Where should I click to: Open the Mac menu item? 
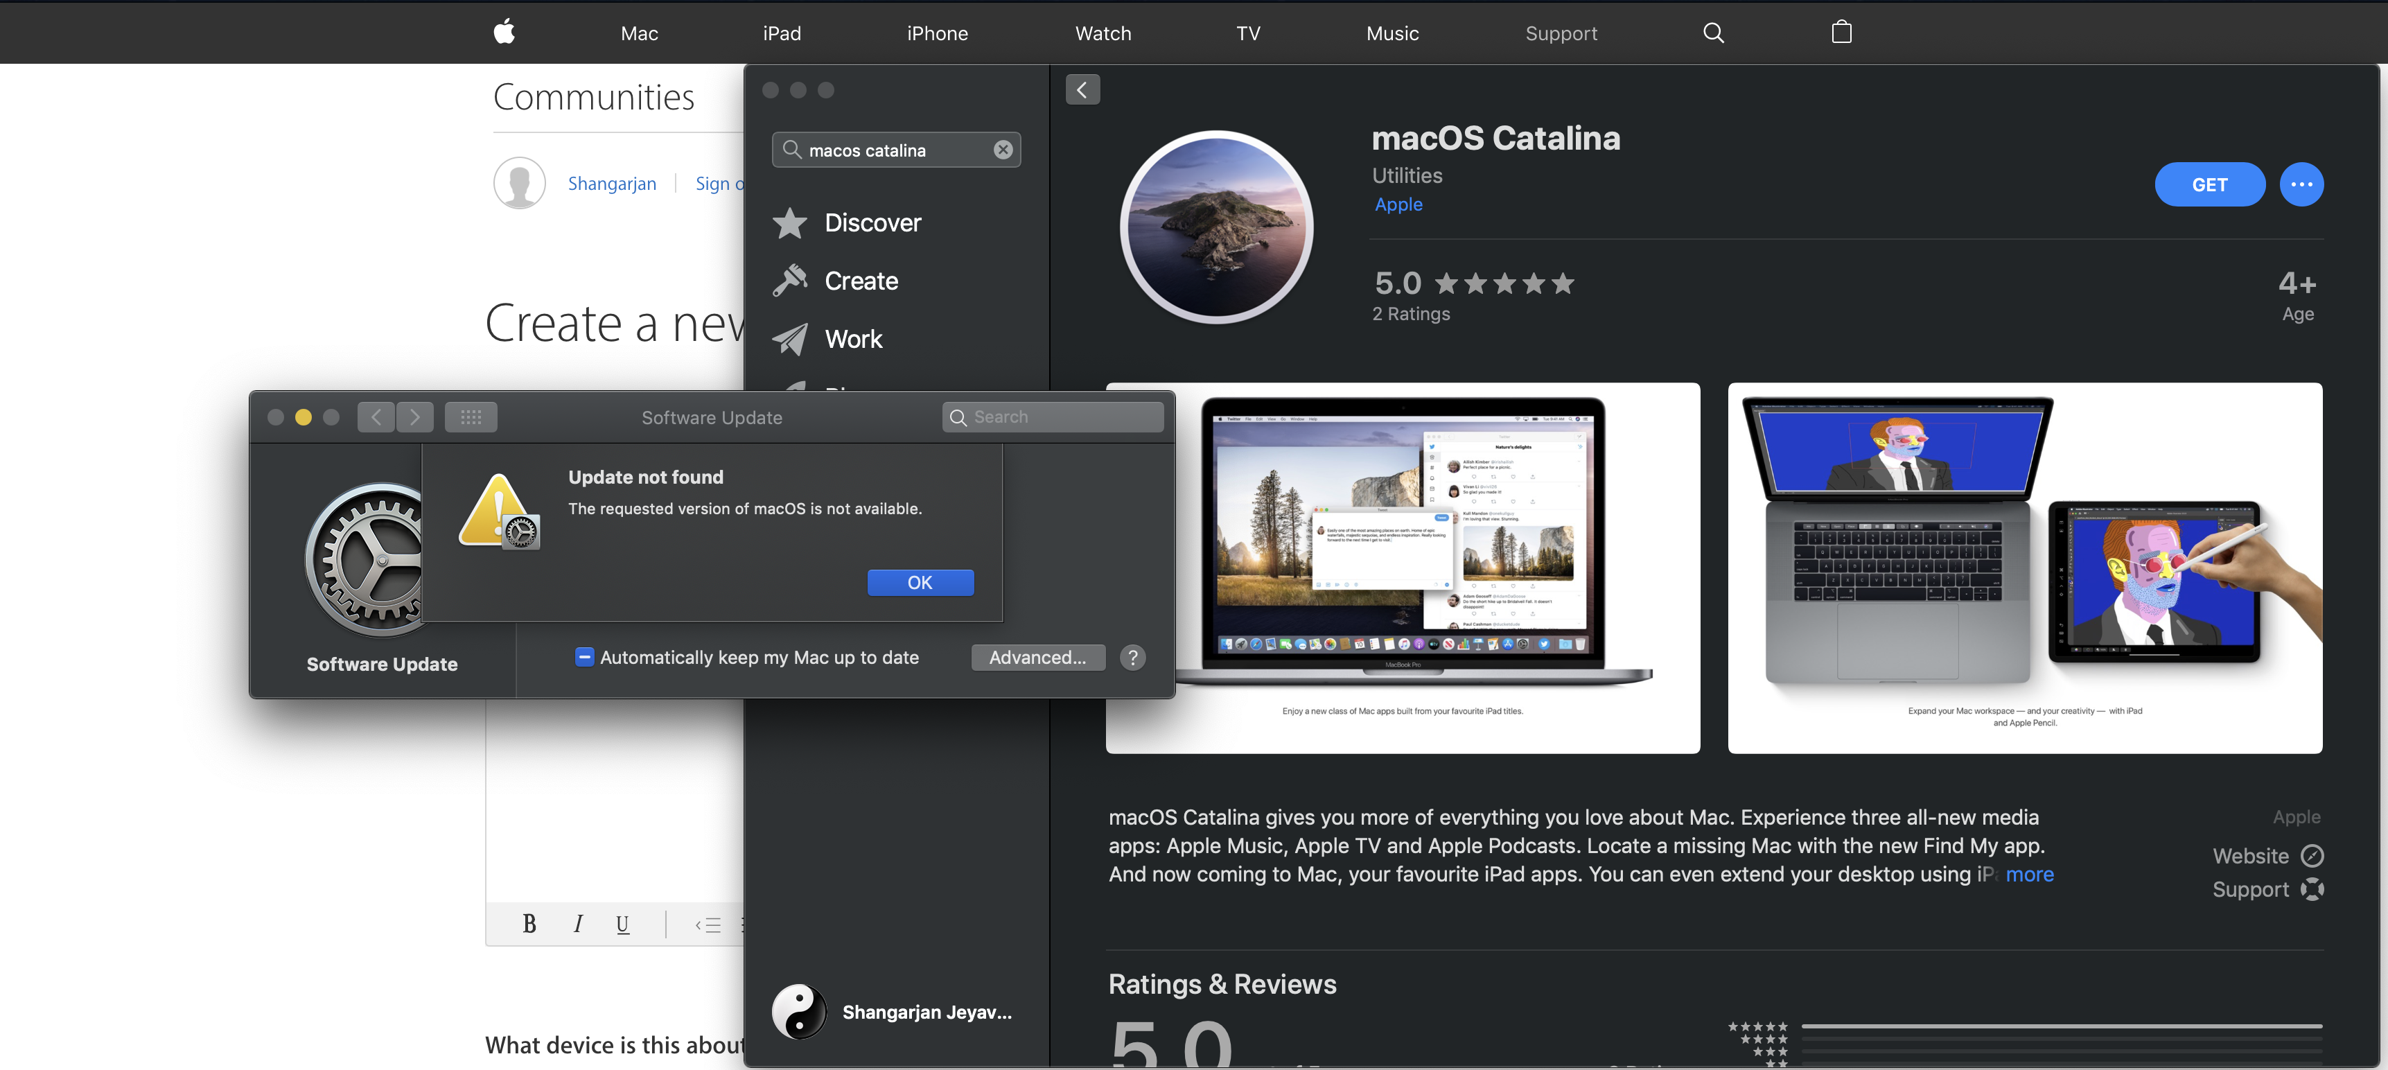639,33
